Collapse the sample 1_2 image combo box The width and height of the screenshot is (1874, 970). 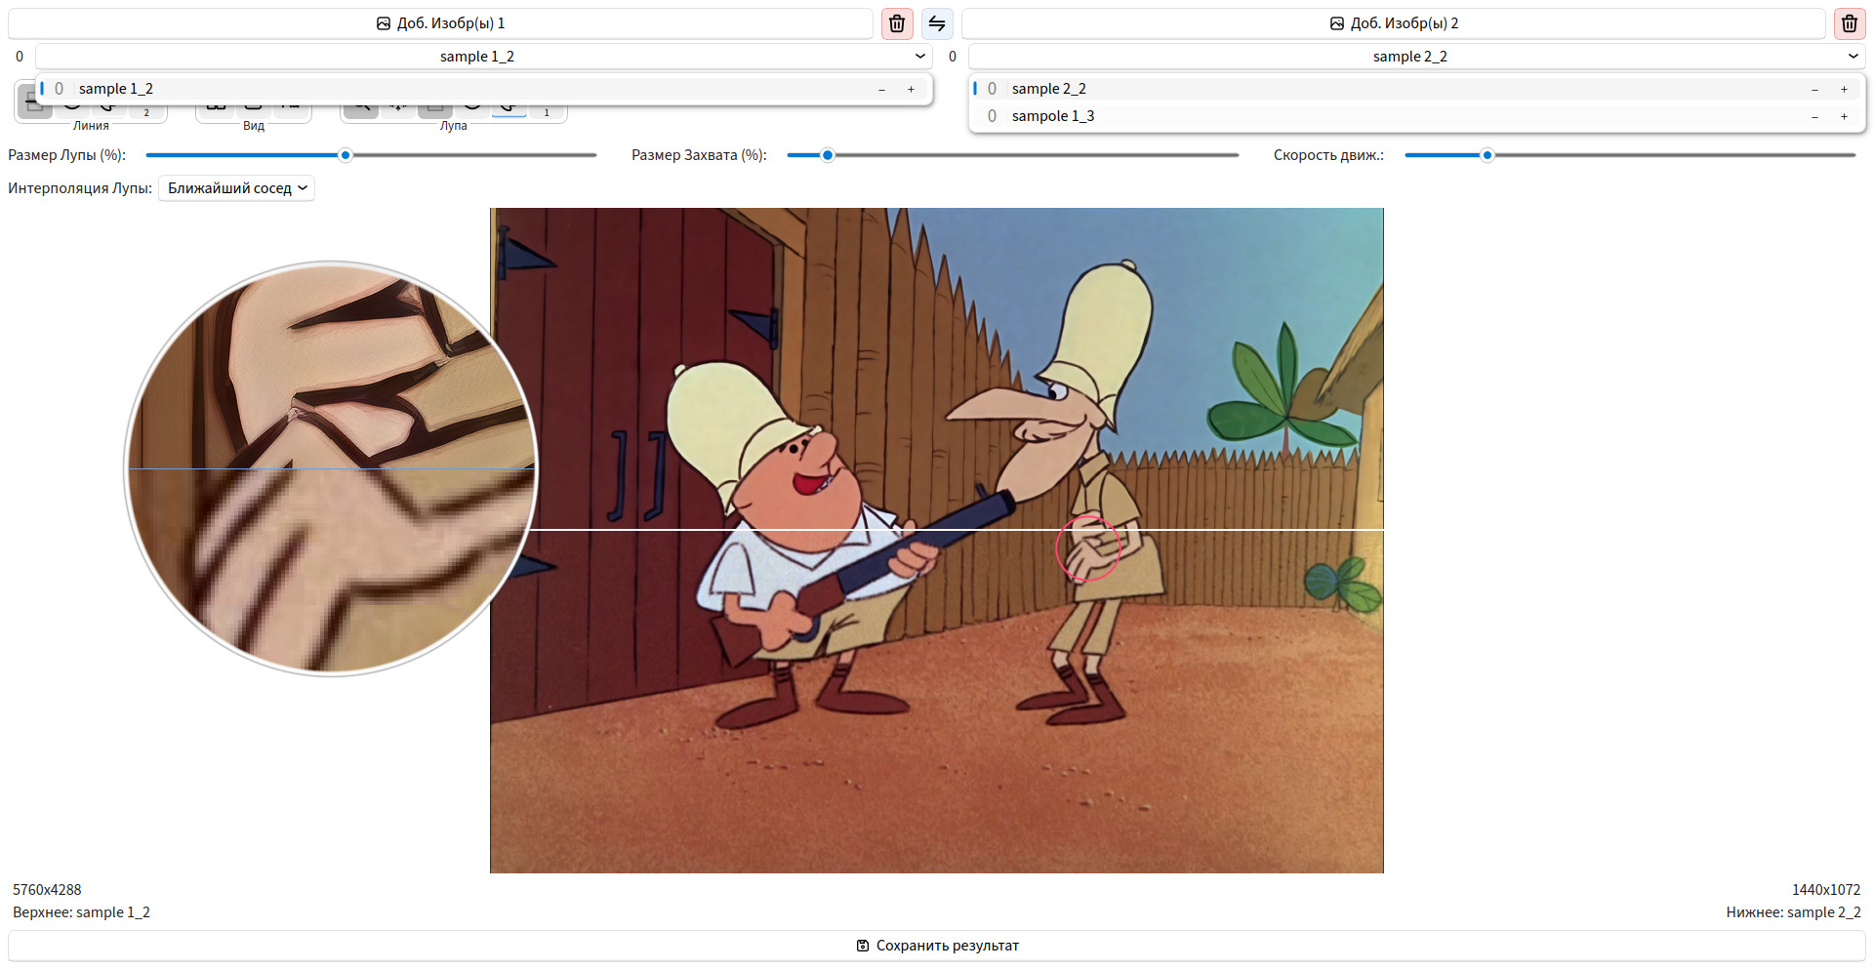[919, 57]
